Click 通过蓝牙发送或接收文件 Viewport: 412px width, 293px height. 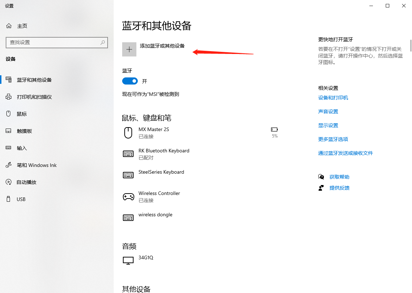point(345,153)
